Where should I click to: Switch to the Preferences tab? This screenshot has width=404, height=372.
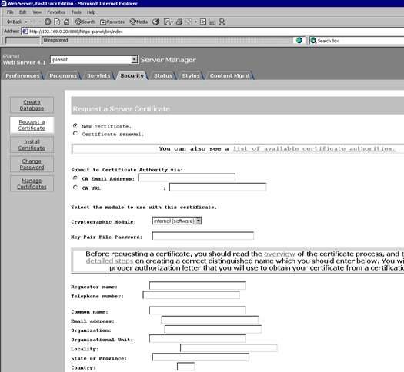click(22, 75)
